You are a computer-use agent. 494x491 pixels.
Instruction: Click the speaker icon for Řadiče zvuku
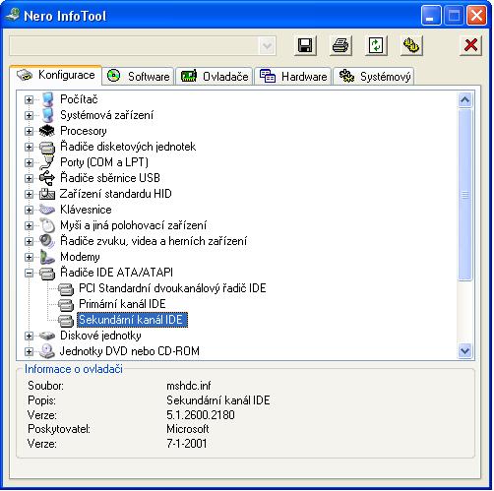pos(47,241)
